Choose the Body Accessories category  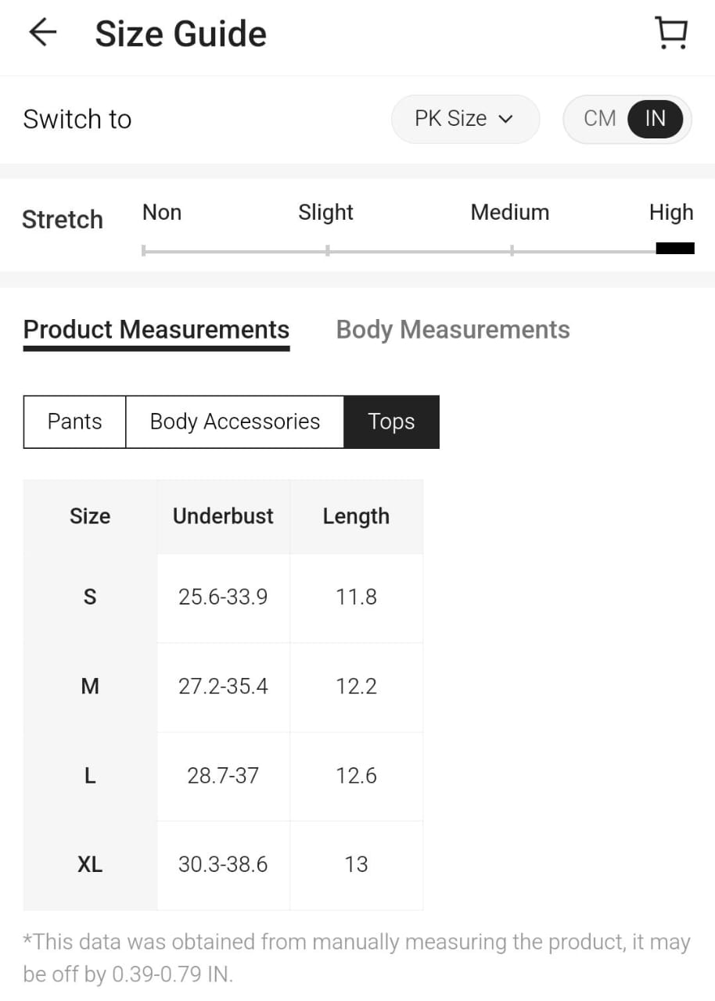click(235, 422)
